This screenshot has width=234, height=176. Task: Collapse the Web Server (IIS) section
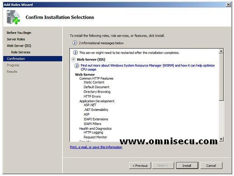(73, 59)
